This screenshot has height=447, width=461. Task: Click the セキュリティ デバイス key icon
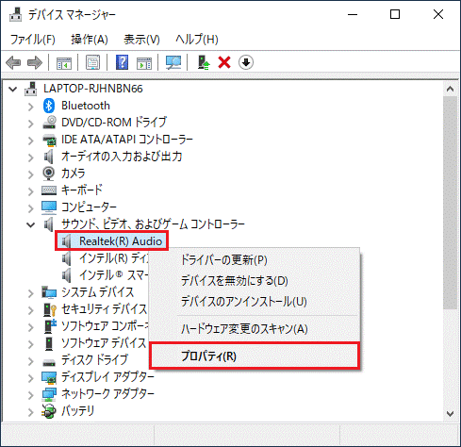tap(50, 309)
